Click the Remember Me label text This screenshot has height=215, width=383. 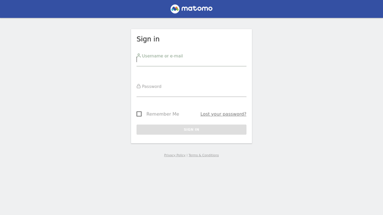(x=163, y=114)
